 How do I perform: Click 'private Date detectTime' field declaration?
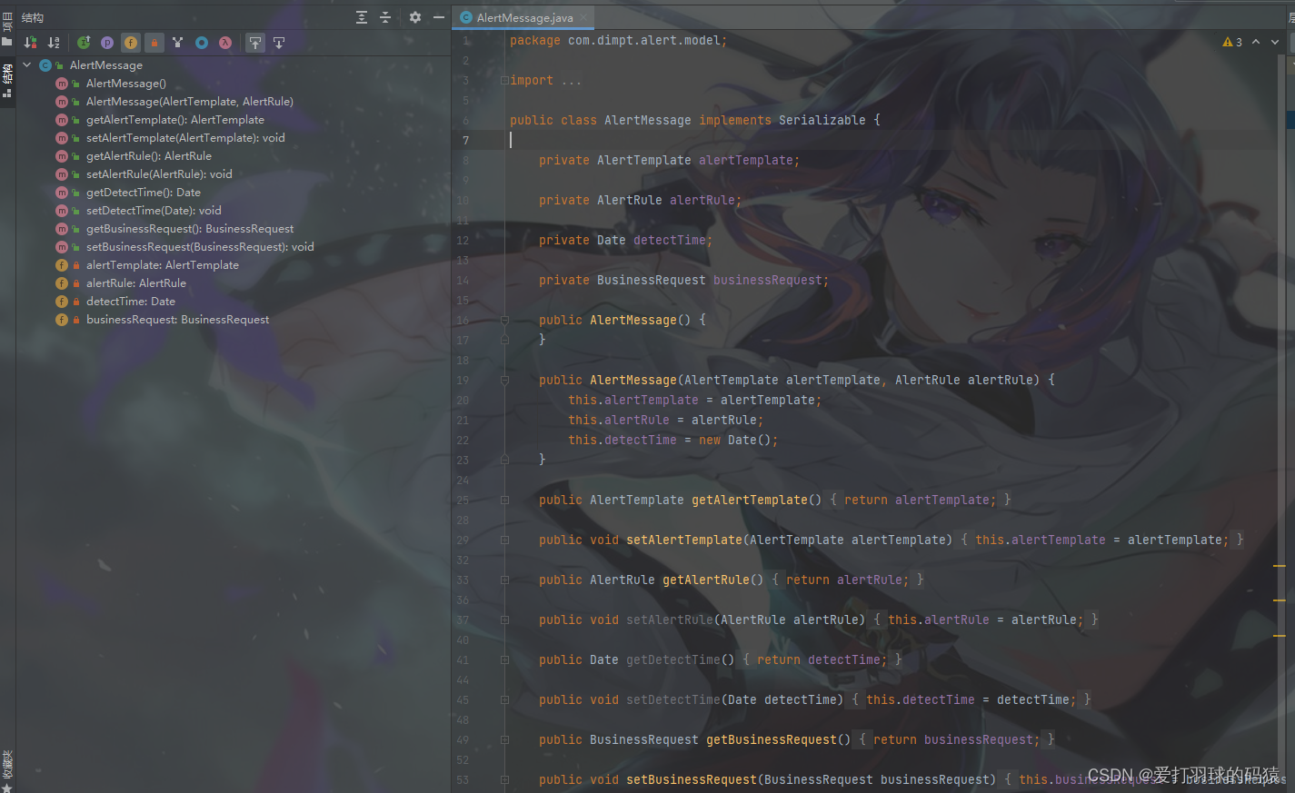(625, 241)
